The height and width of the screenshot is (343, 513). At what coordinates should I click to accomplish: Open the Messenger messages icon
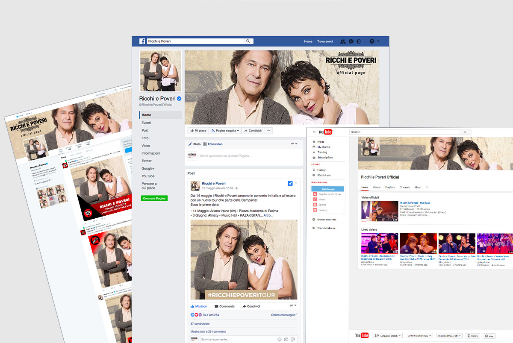[351, 41]
